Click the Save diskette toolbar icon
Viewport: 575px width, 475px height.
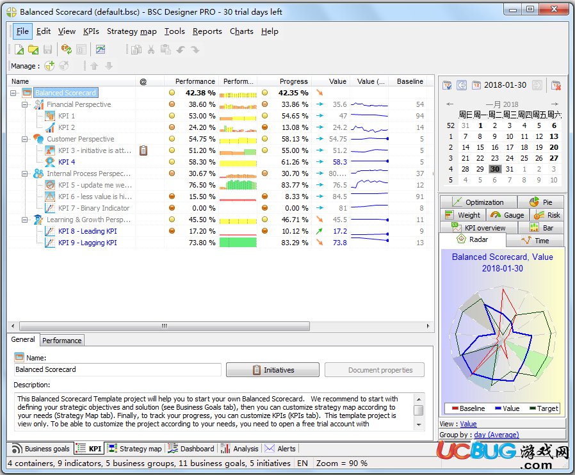tap(47, 49)
